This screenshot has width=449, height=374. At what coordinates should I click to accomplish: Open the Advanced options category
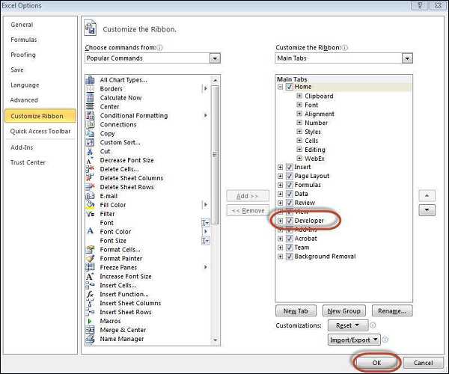24,100
